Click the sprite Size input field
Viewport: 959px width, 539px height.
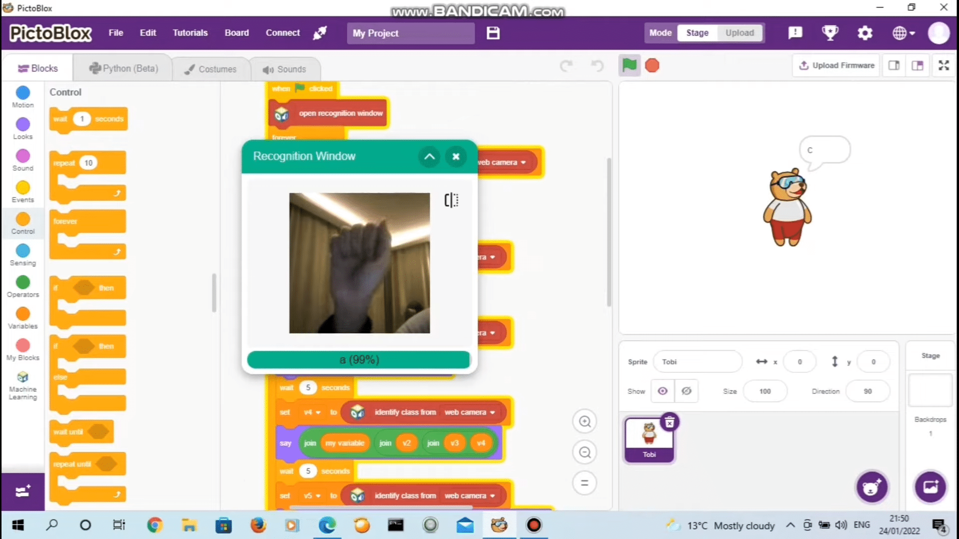pos(765,391)
